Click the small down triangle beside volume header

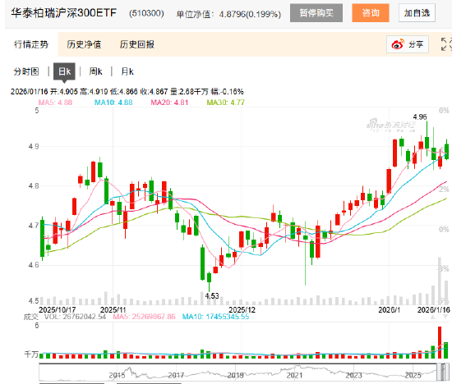click(x=445, y=317)
